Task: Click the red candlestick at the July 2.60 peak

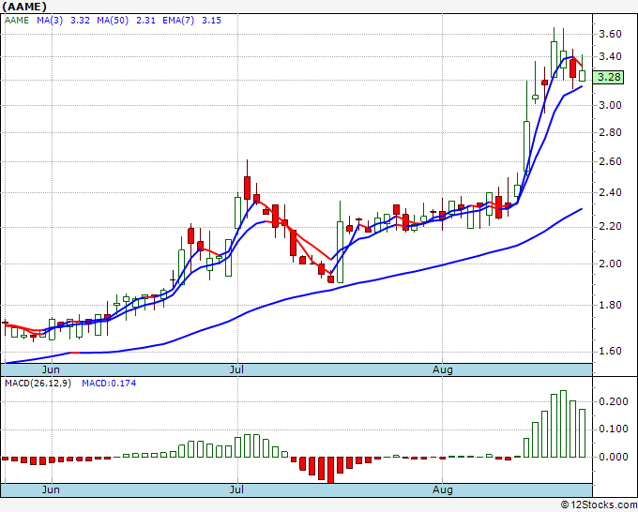Action: coord(247,188)
